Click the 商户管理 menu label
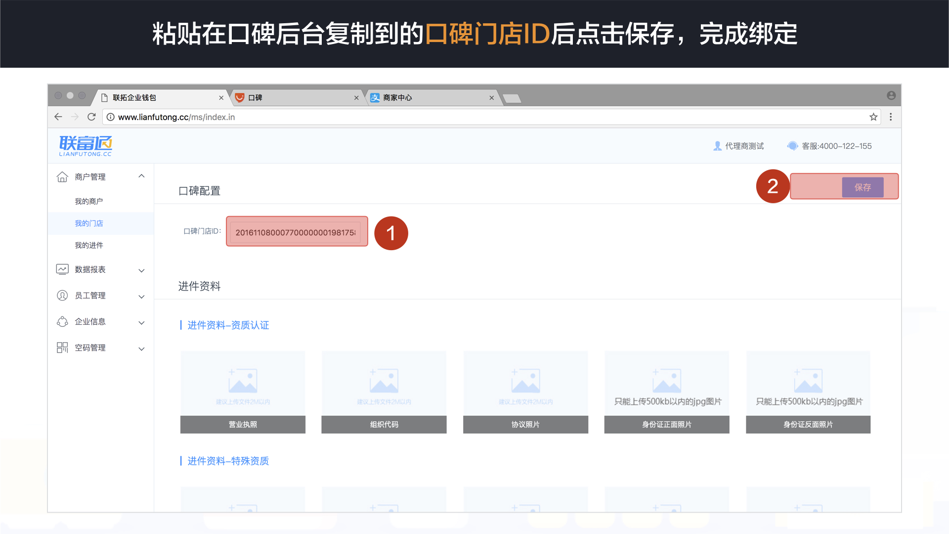Viewport: 949px width, 534px height. tap(90, 177)
